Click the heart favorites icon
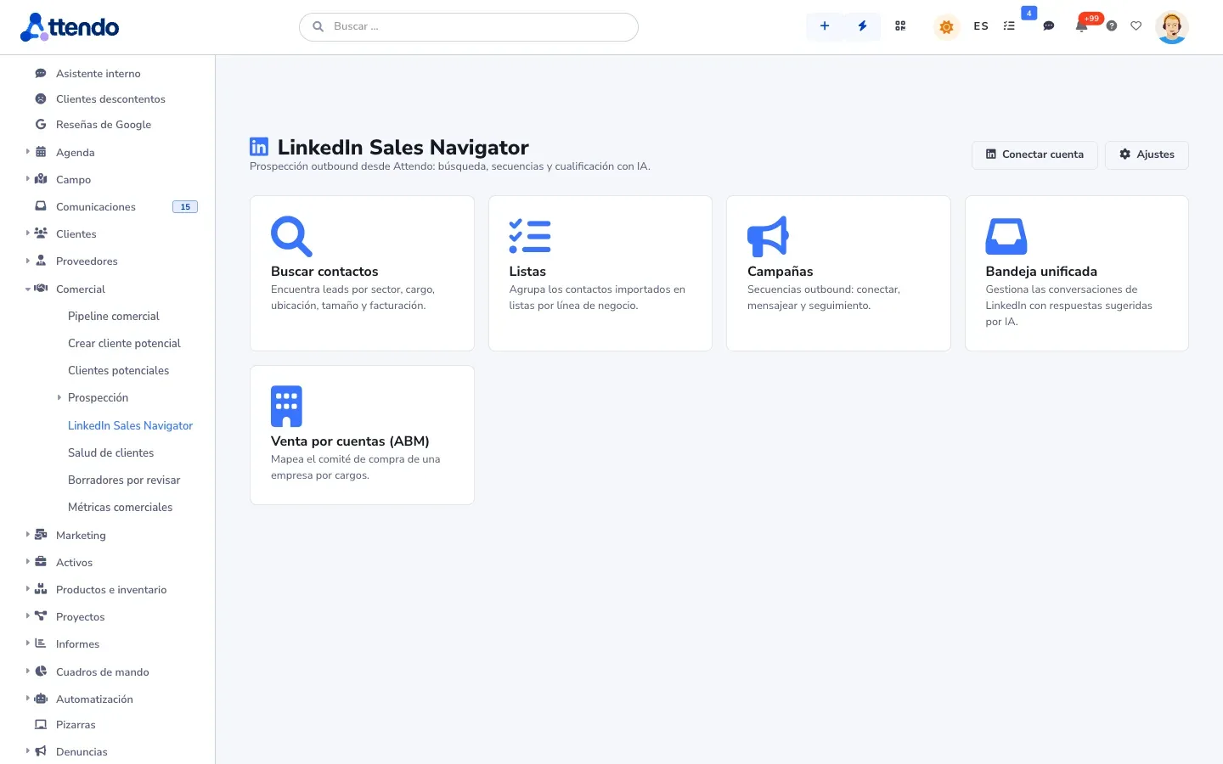The width and height of the screenshot is (1223, 764). pos(1136,26)
